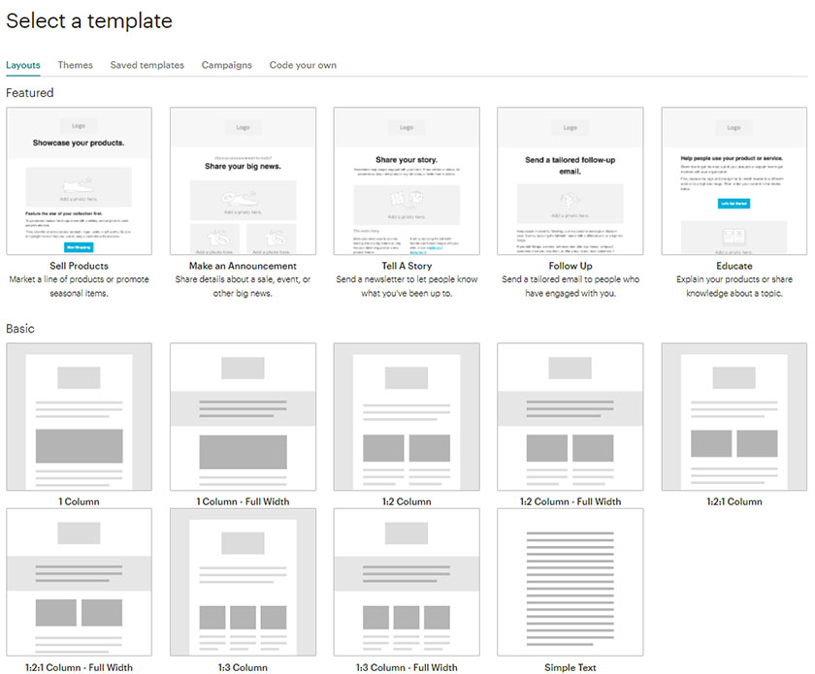
Task: Pick the 1 Column - Full Width layout
Action: [243, 417]
